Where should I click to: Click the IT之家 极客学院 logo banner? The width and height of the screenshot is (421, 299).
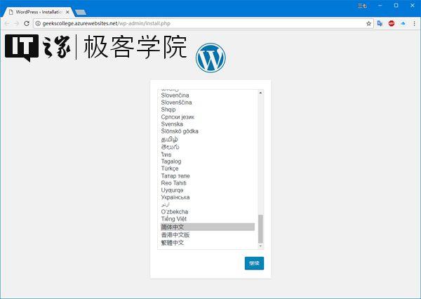point(96,48)
